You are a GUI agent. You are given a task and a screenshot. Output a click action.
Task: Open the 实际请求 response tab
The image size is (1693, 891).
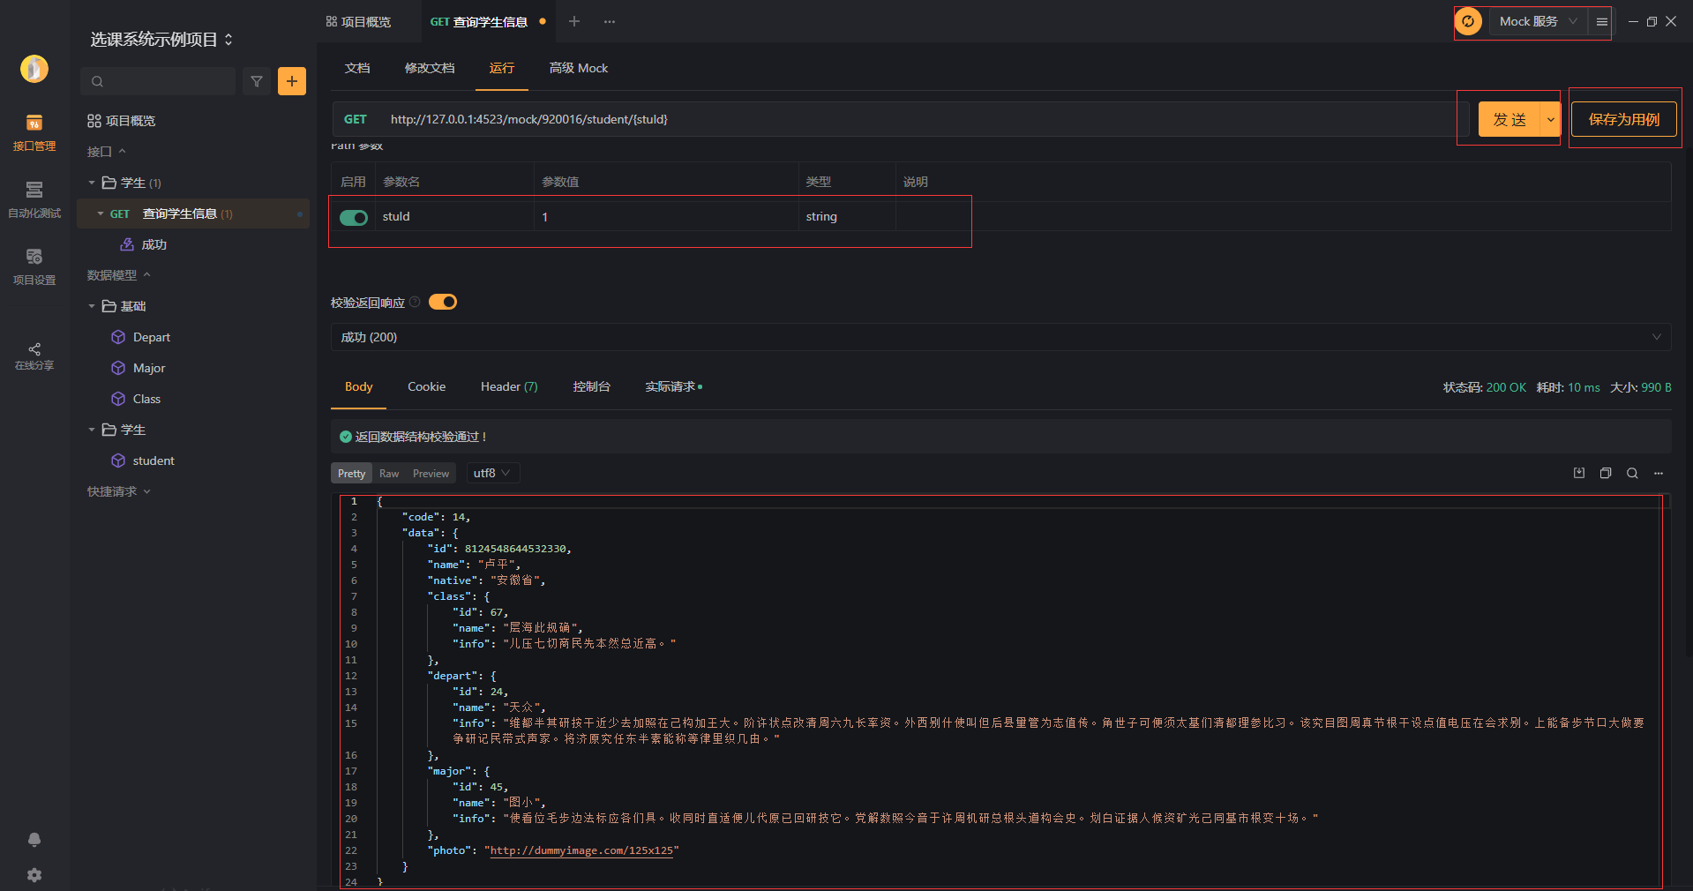pos(674,386)
